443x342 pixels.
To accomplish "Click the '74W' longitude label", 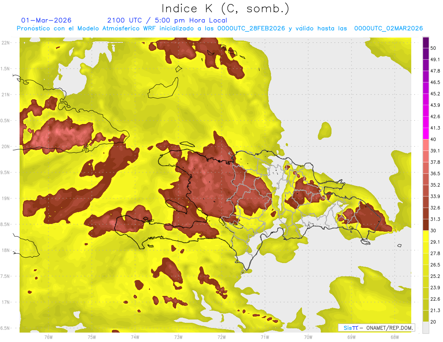I will 135,337.
